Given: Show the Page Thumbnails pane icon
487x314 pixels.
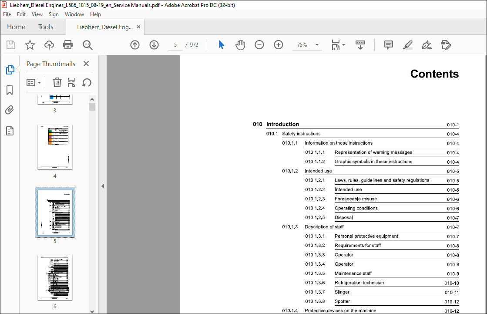Looking at the screenshot, I should click(x=10, y=70).
